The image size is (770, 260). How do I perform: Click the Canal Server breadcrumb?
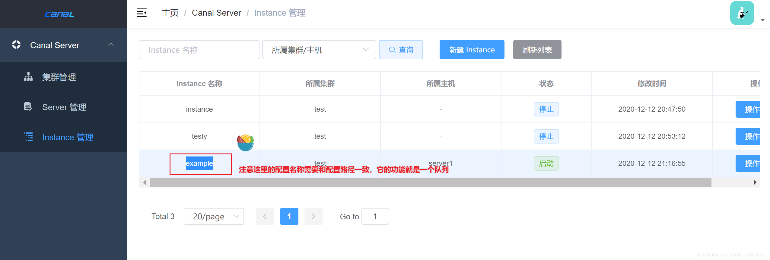pyautogui.click(x=216, y=13)
